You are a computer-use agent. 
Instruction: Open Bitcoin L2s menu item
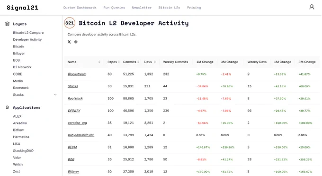pos(169,8)
